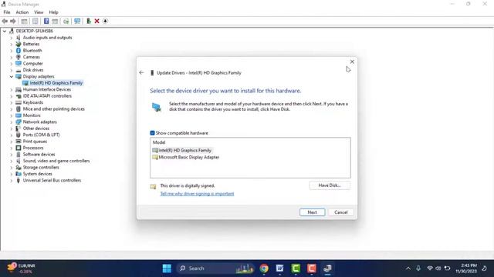Open the clock showing 2:43 PM

tap(466, 269)
